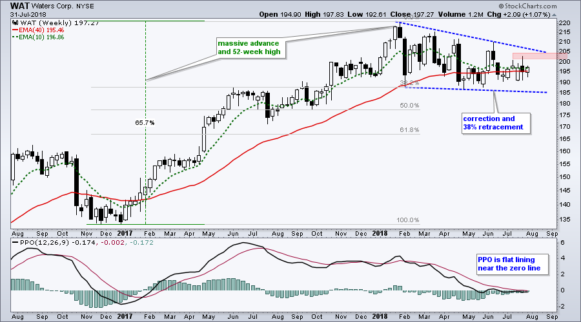Screen dimensions: 581x322
Task: Click the StockCharts.com watermark link
Action: tap(527, 6)
